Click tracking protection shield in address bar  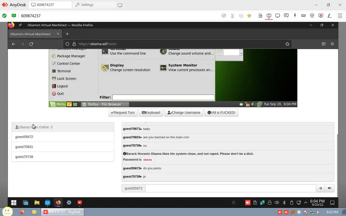point(67,44)
